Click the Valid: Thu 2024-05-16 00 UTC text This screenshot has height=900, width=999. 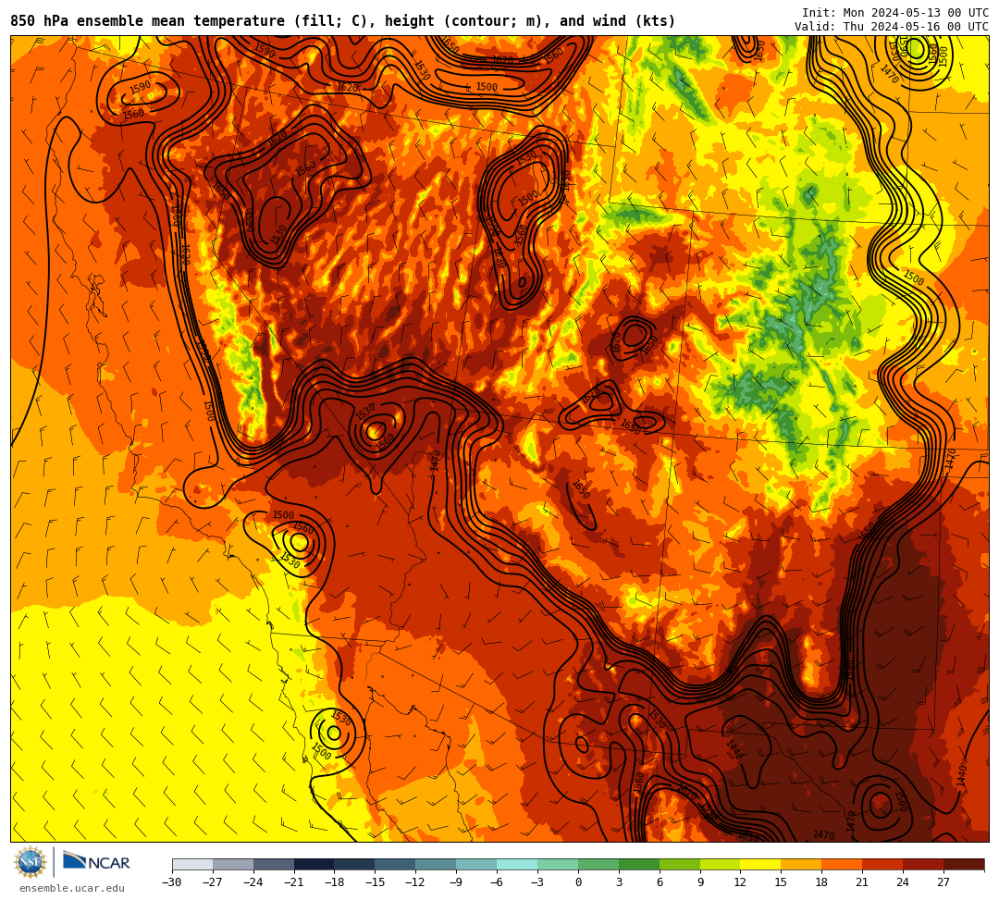coord(892,27)
